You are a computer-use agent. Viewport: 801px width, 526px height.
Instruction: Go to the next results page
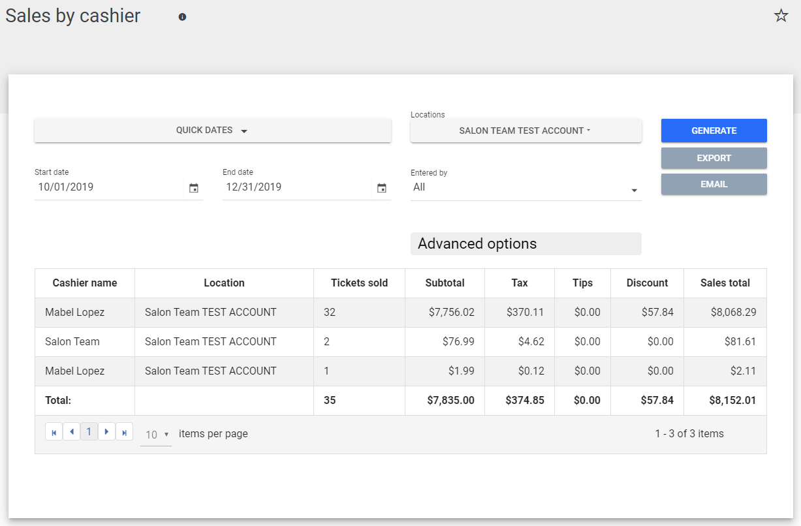(106, 432)
